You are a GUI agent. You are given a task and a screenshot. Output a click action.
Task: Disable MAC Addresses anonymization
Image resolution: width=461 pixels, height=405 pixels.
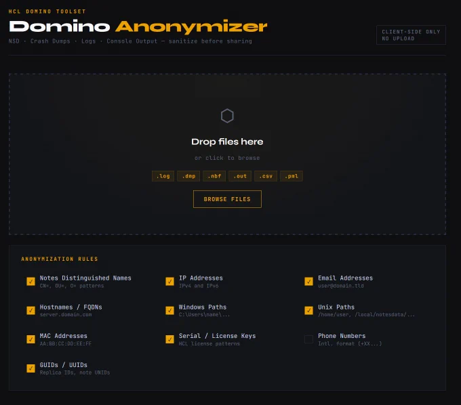(31, 339)
